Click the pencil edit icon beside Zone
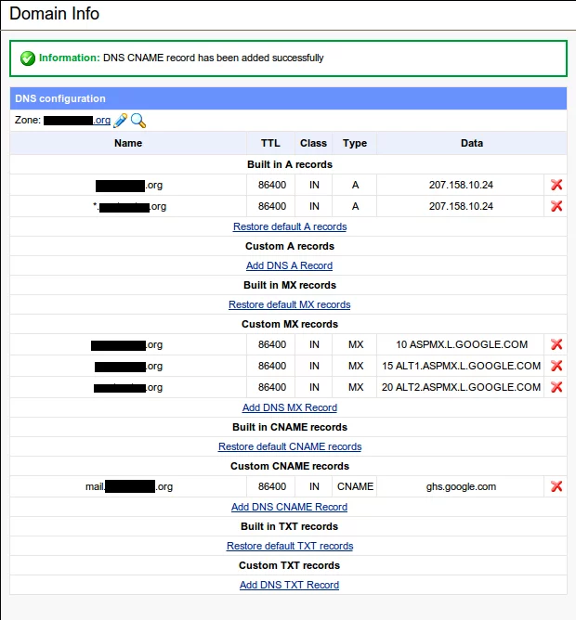This screenshot has height=620, width=576. pyautogui.click(x=121, y=121)
